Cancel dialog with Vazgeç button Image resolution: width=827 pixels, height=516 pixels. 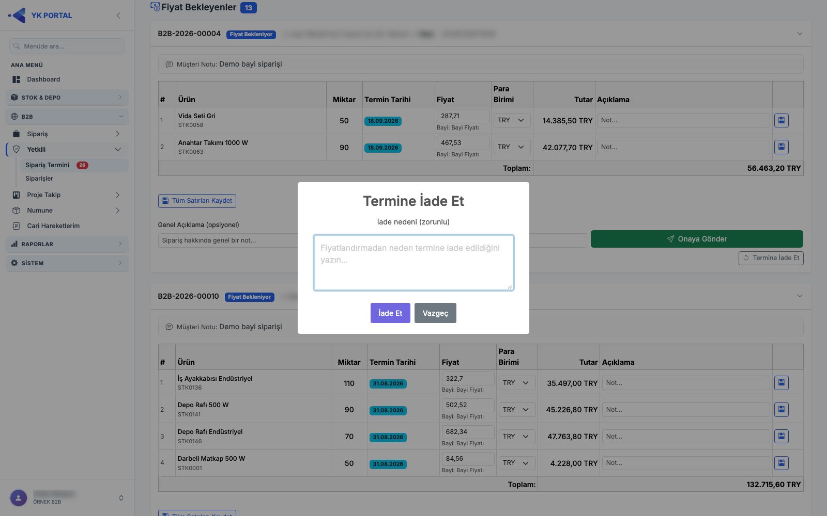pos(435,313)
